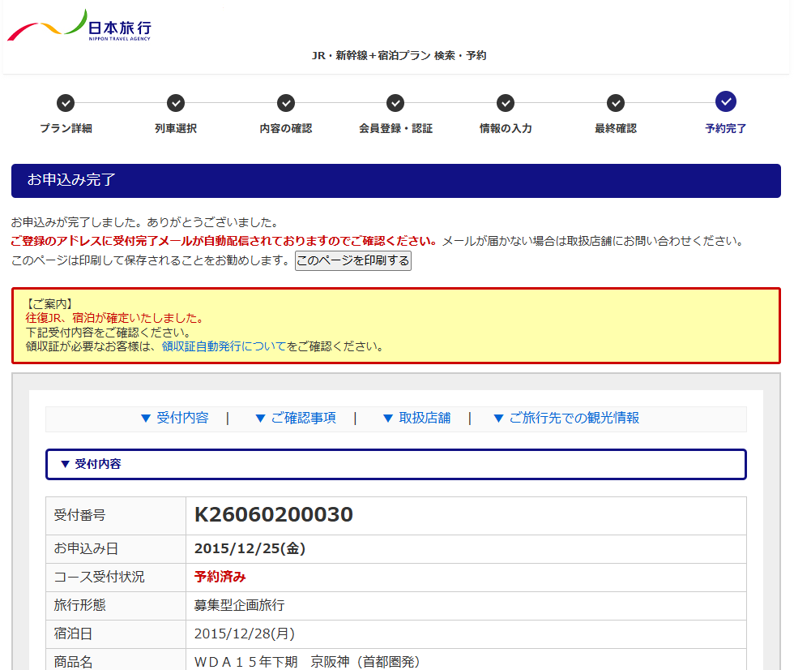794x670 pixels.
Task: Click お申込みが完了しました thank-you message
Action: click(145, 222)
